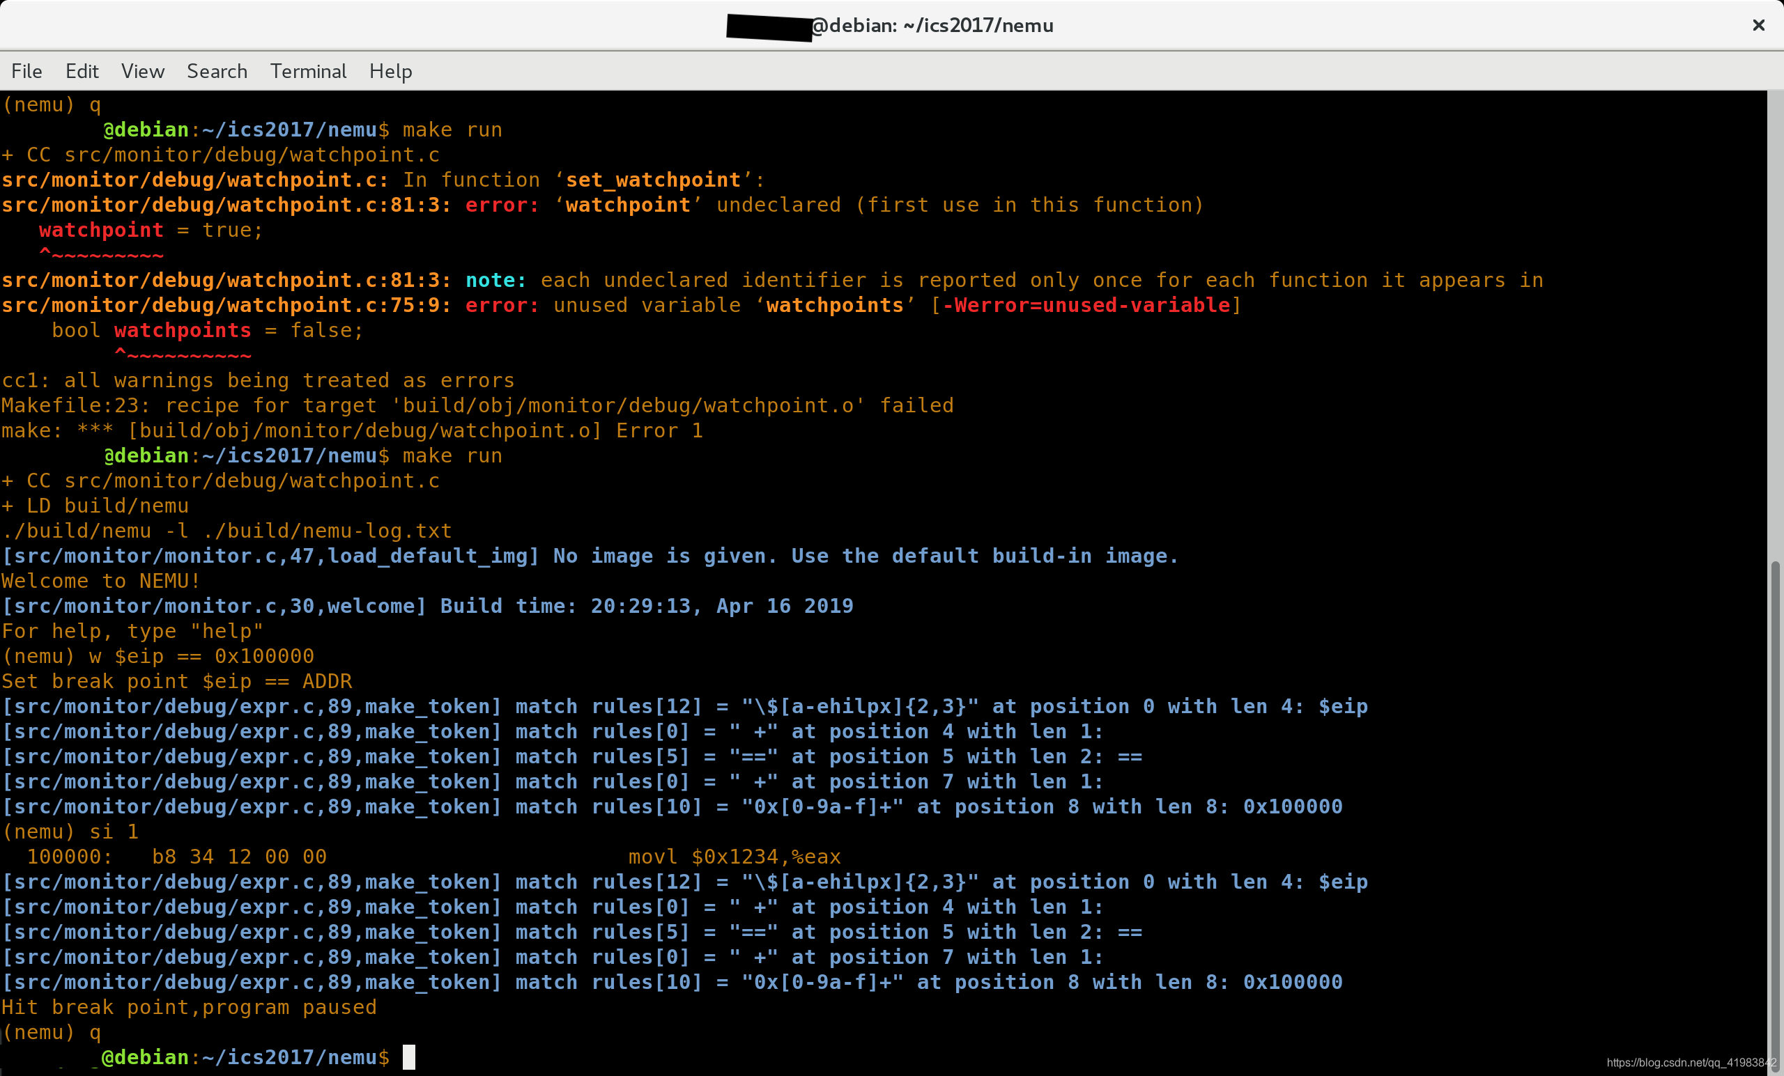Click the line '+ LD build/nemu'
This screenshot has height=1076, width=1784.
95,506
